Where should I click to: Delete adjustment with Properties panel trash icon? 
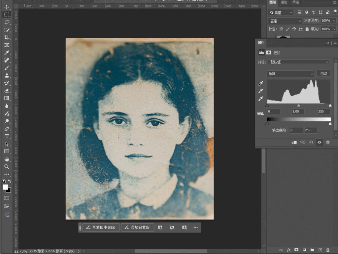tap(328, 142)
